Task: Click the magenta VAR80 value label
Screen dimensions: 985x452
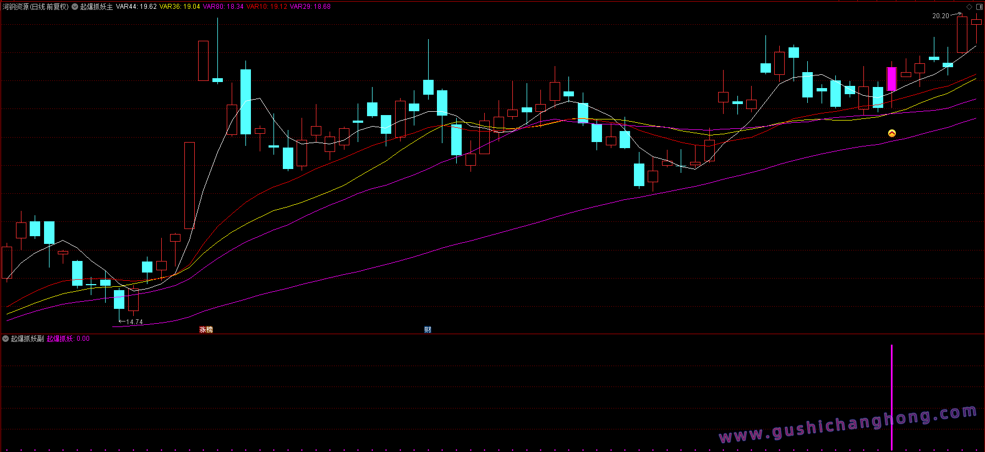Action: [x=223, y=7]
